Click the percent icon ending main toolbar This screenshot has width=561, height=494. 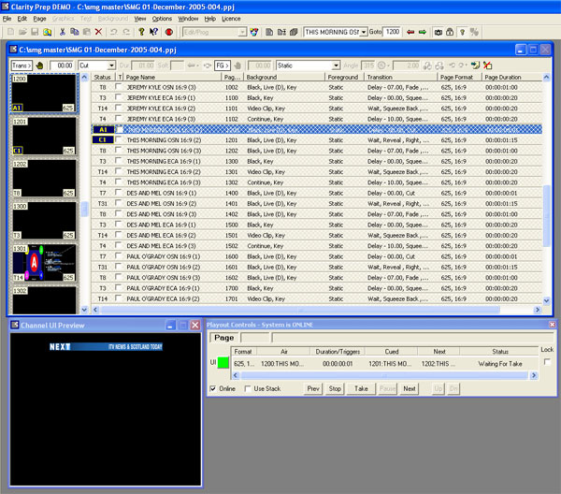474,32
